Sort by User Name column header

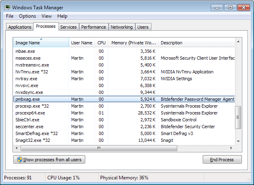pos(82,43)
